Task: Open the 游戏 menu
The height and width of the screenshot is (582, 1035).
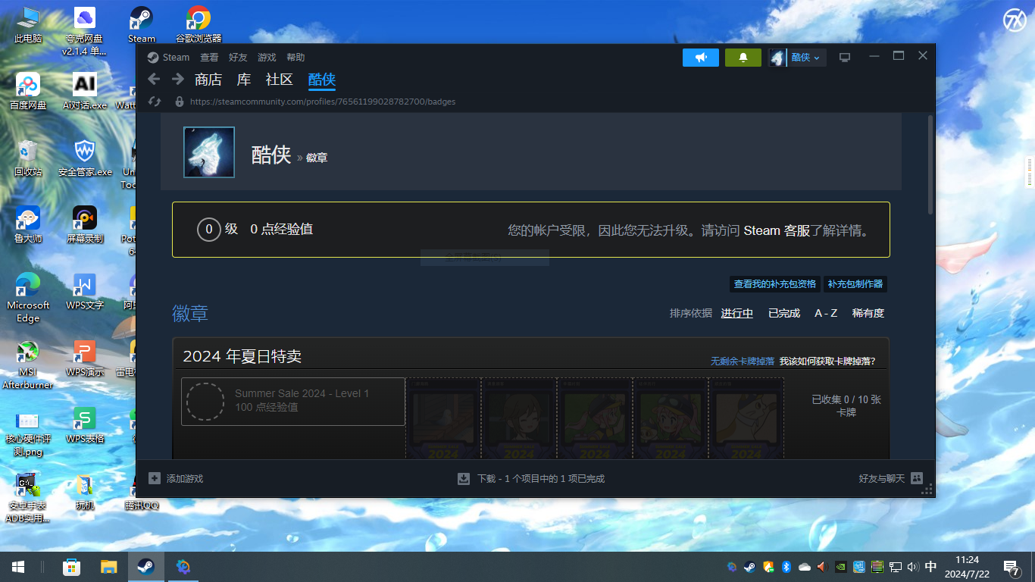Action: pos(267,57)
